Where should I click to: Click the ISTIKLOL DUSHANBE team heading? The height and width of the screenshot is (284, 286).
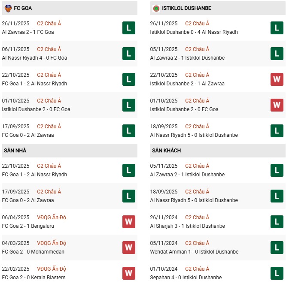187,8
